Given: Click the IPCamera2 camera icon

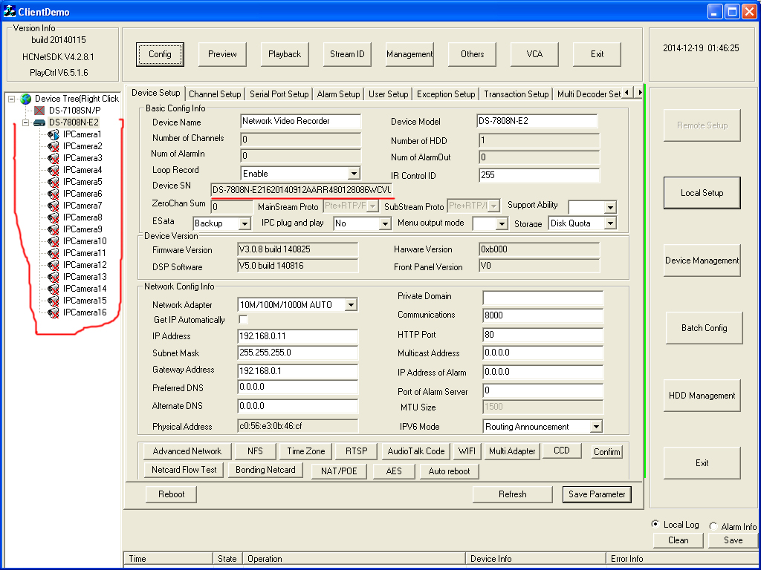Looking at the screenshot, I should tap(54, 146).
